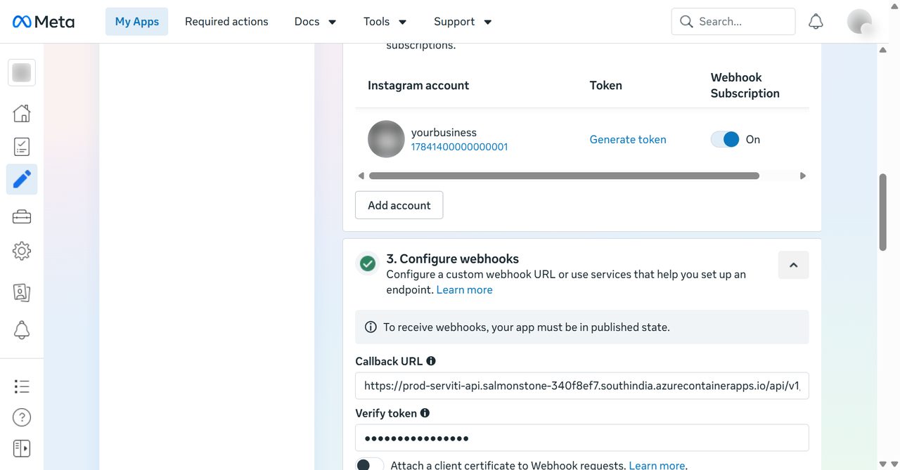Screen dimensions: 900x470
Task: Expand the Tools dropdown menu
Action: (x=385, y=22)
